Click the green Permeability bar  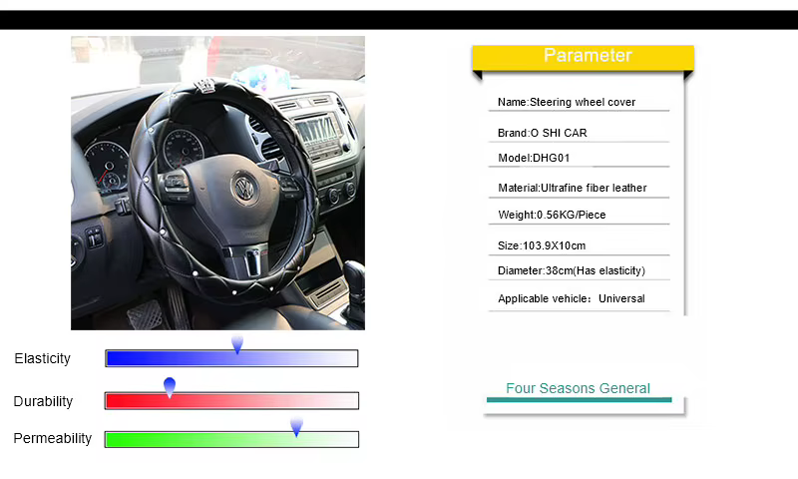tap(231, 439)
